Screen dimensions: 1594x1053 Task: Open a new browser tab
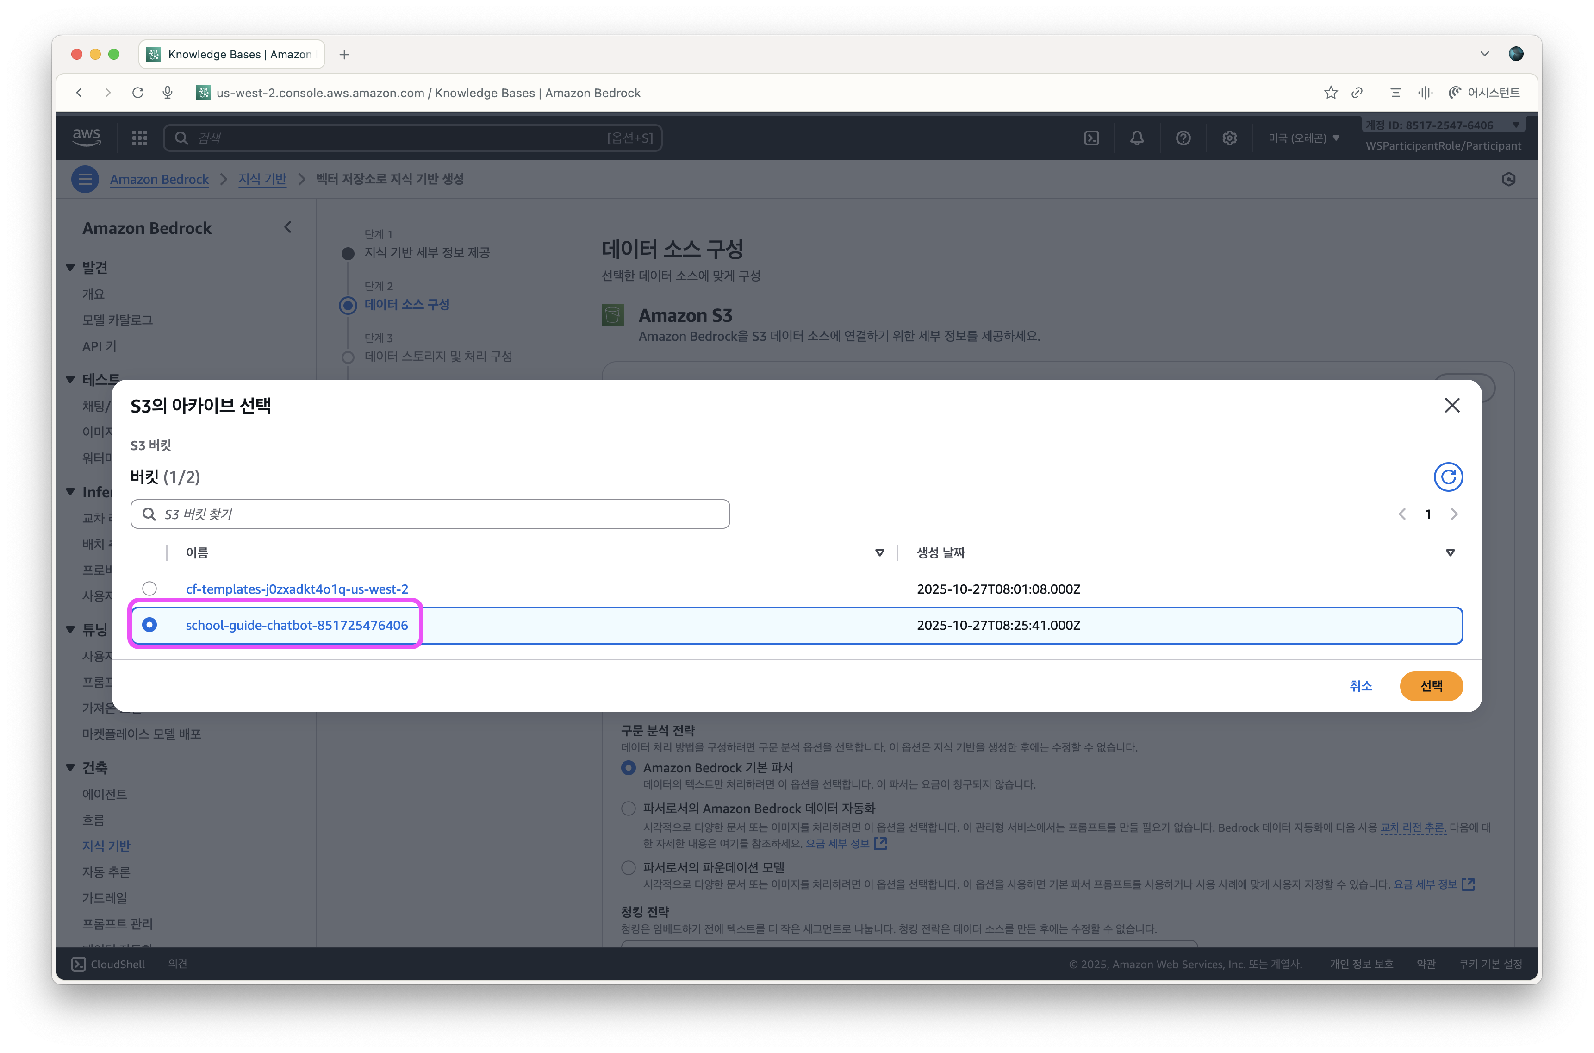(344, 54)
